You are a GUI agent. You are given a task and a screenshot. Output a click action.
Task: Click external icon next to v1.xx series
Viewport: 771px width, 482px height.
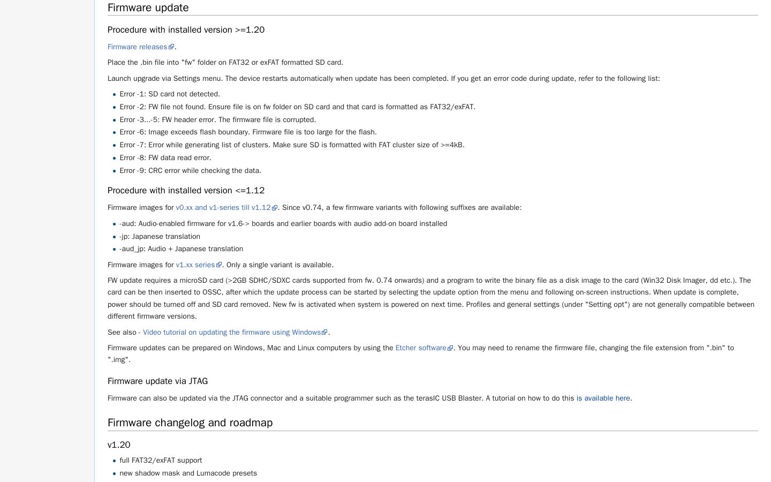[x=219, y=265]
